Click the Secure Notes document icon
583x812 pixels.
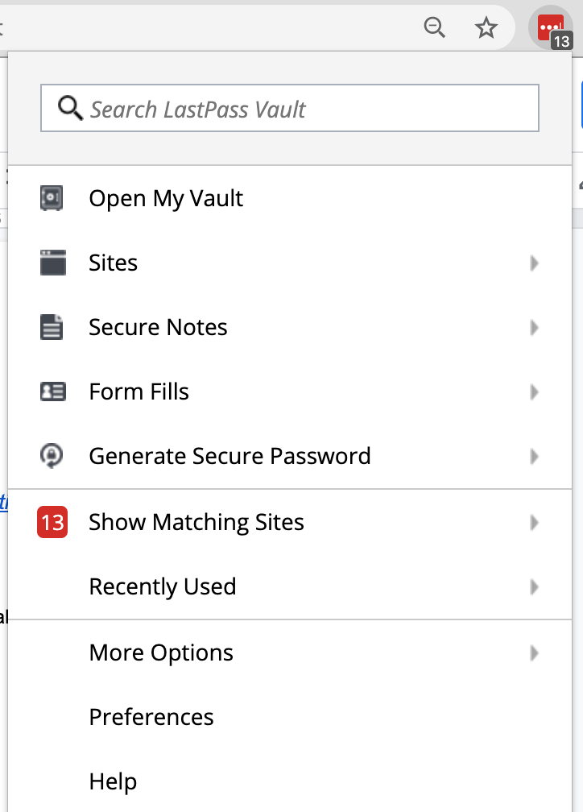(x=50, y=327)
